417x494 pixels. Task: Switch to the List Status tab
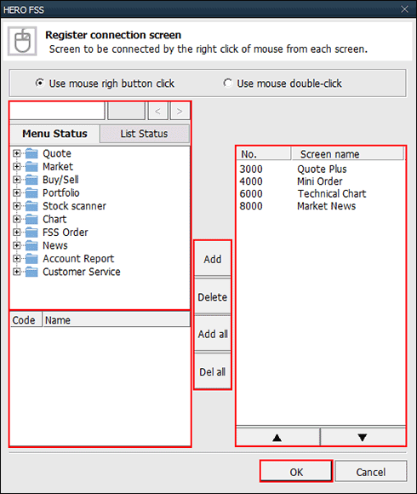click(144, 134)
